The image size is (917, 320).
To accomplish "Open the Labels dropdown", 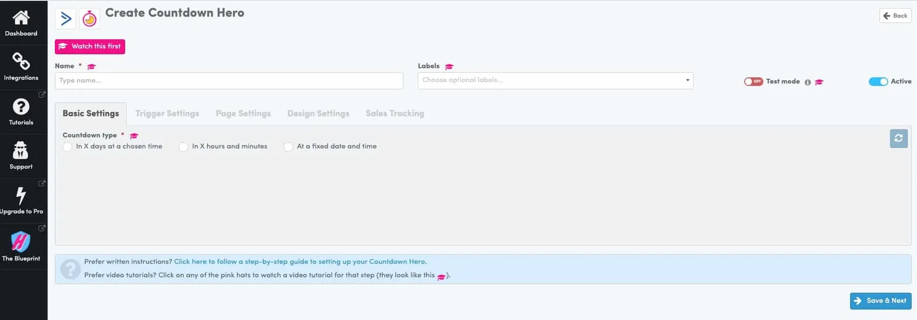I will click(555, 80).
